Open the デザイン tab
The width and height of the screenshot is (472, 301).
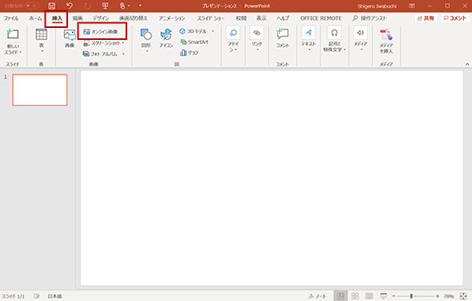click(x=101, y=18)
